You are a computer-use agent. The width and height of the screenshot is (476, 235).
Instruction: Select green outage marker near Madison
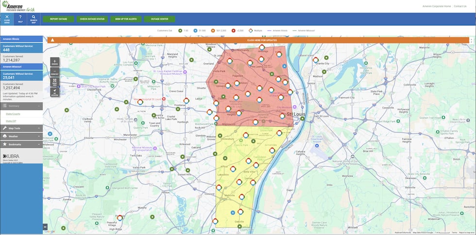point(324,72)
